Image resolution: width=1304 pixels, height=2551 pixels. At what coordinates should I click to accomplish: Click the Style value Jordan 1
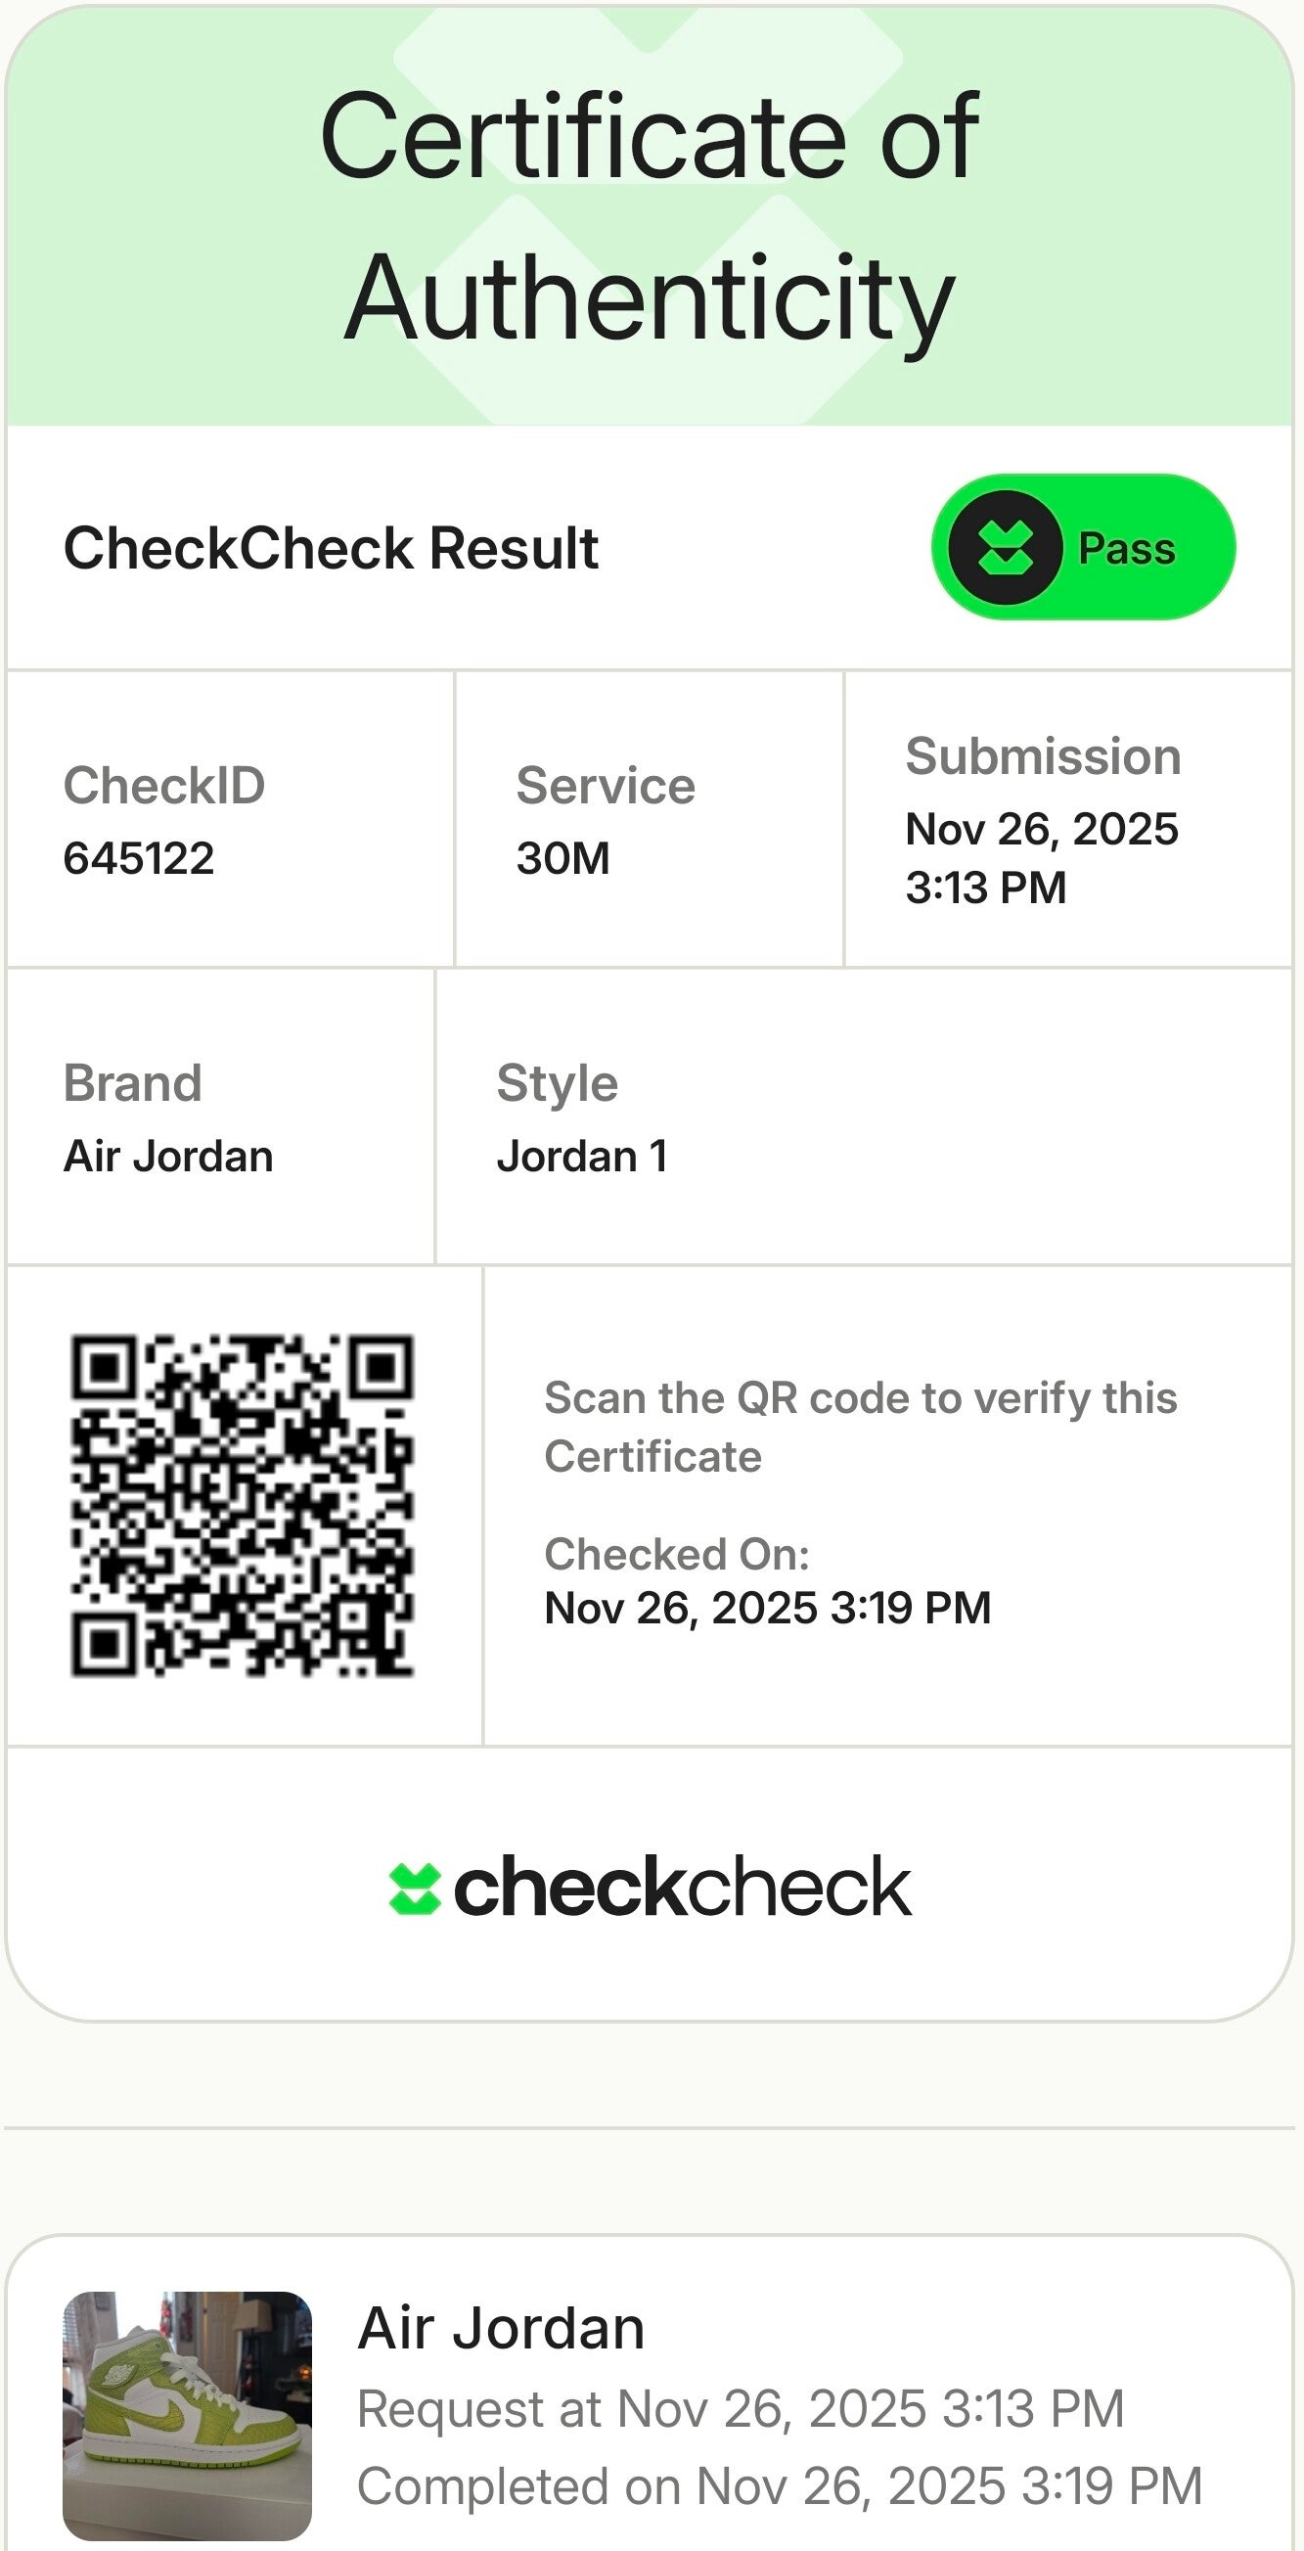582,1156
